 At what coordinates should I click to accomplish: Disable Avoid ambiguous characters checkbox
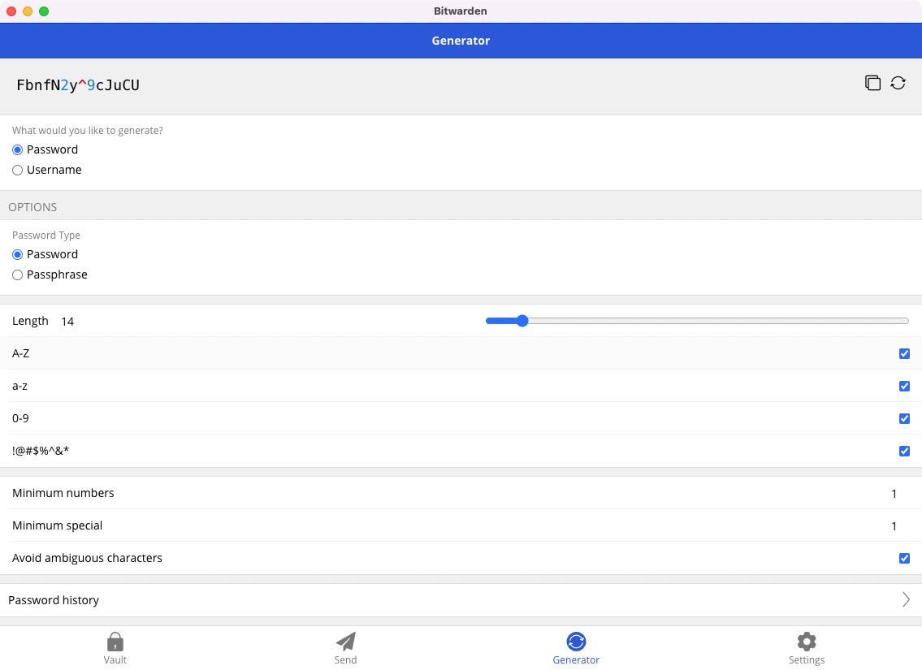point(904,559)
